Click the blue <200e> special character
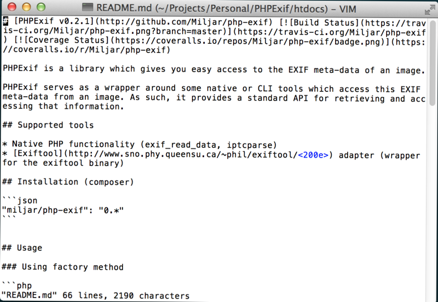Screen dimensions: 438x302 [x=313, y=154]
